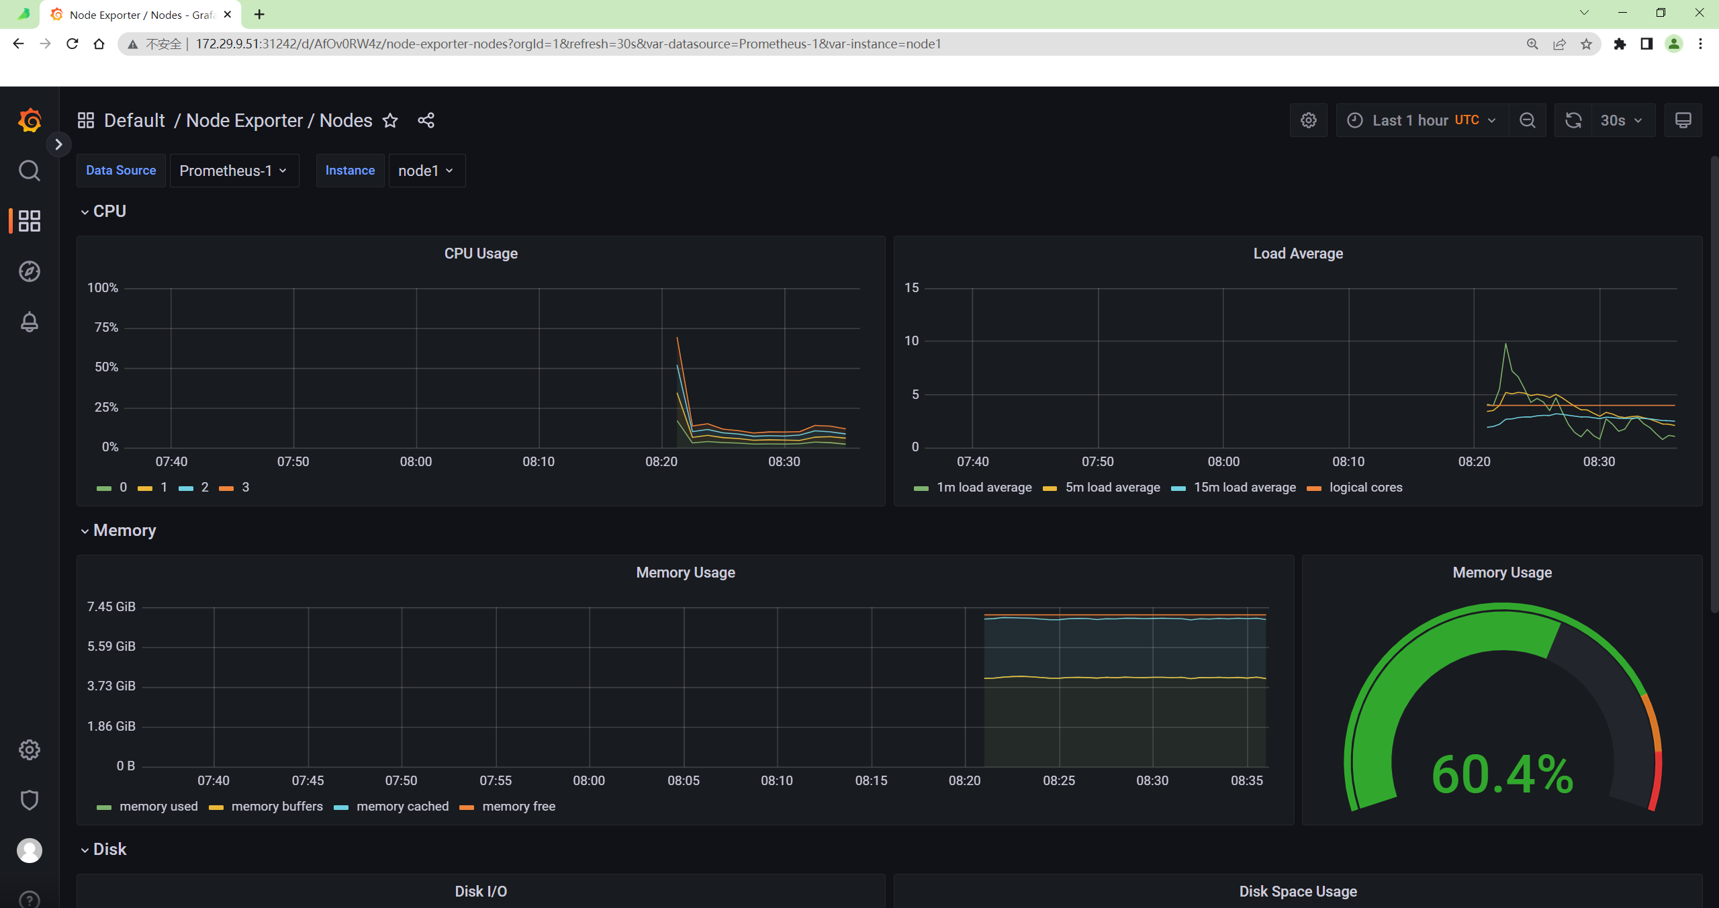
Task: Expand the side menu arrow
Action: [58, 144]
